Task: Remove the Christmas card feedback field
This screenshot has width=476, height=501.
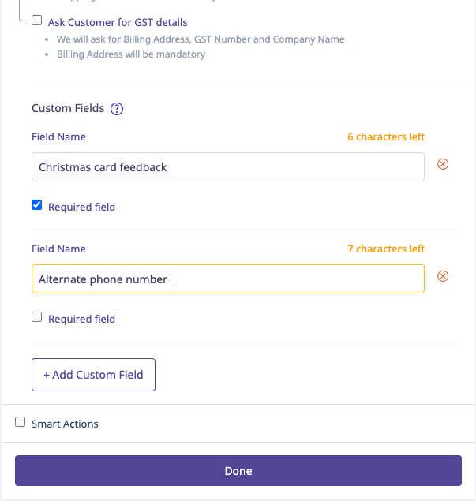Action: click(x=443, y=164)
